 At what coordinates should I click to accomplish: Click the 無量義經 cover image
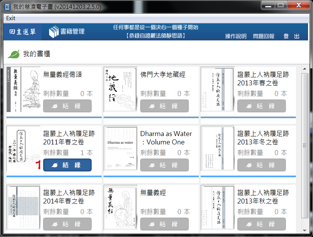120,208
